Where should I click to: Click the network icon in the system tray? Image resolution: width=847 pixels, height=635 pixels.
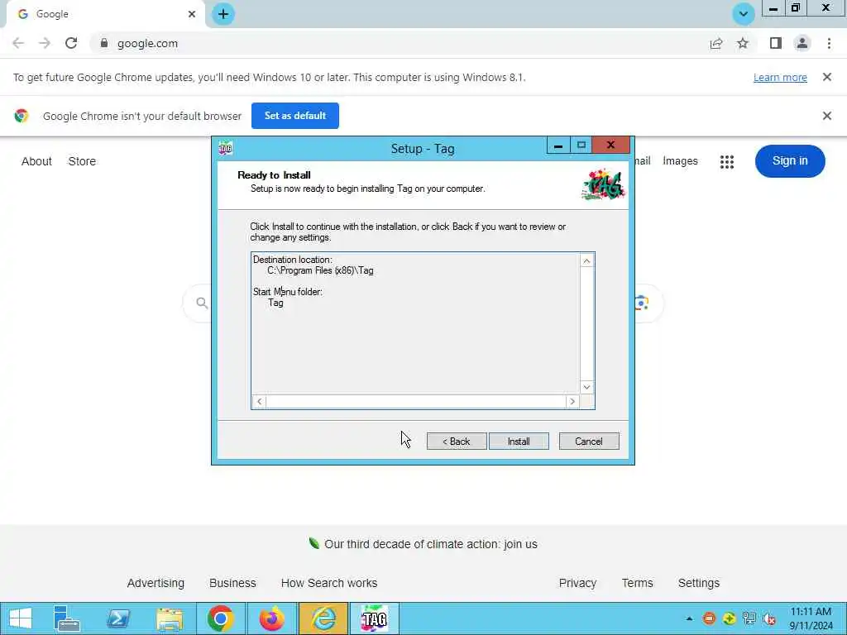pyautogui.click(x=749, y=618)
